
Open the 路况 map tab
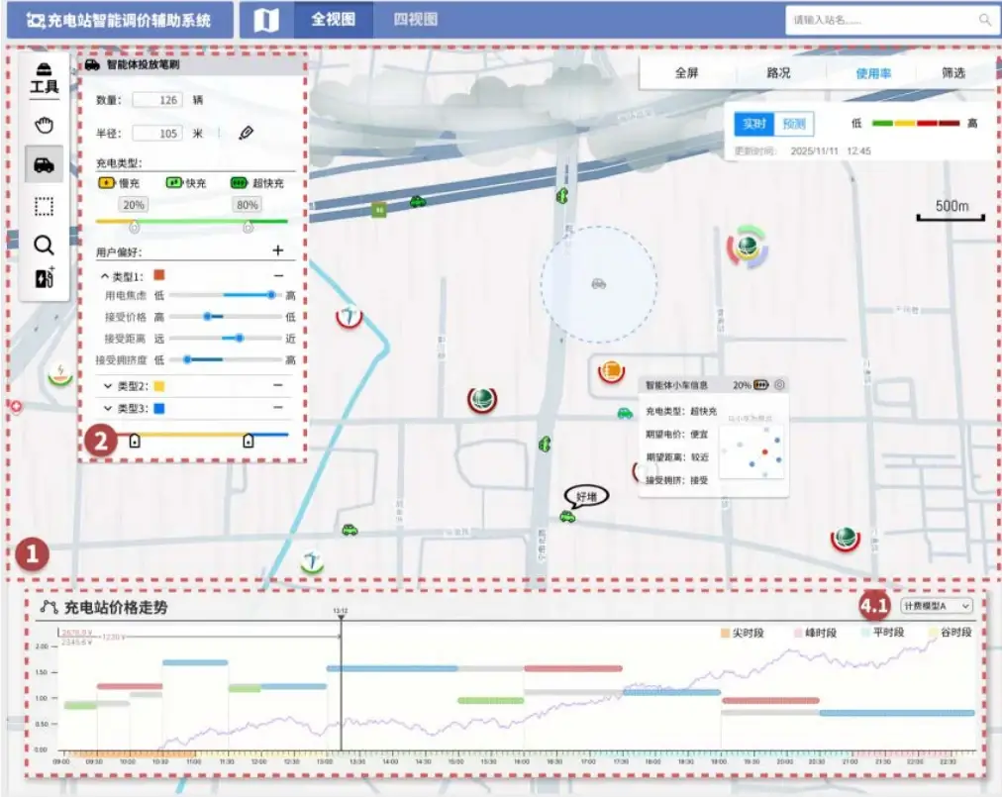(778, 73)
